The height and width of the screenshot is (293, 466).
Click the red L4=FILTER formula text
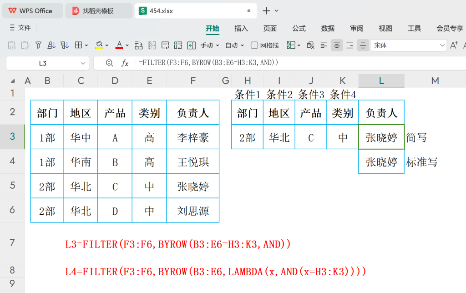click(x=215, y=272)
